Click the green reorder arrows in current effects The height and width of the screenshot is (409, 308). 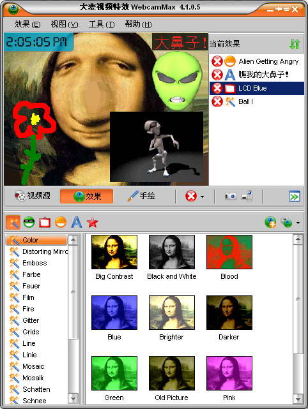coord(295,44)
